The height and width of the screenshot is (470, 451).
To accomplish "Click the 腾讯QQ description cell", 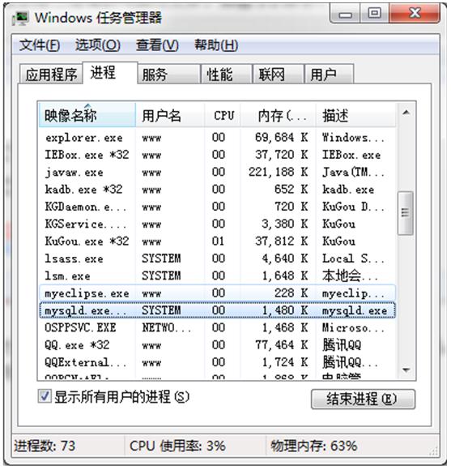I will point(342,345).
